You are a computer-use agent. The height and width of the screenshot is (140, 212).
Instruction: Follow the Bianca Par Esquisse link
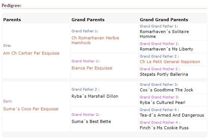click(92, 68)
